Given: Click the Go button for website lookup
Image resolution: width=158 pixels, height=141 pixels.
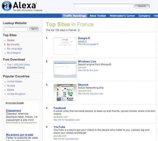Looking at the screenshot, I should 34,29.
